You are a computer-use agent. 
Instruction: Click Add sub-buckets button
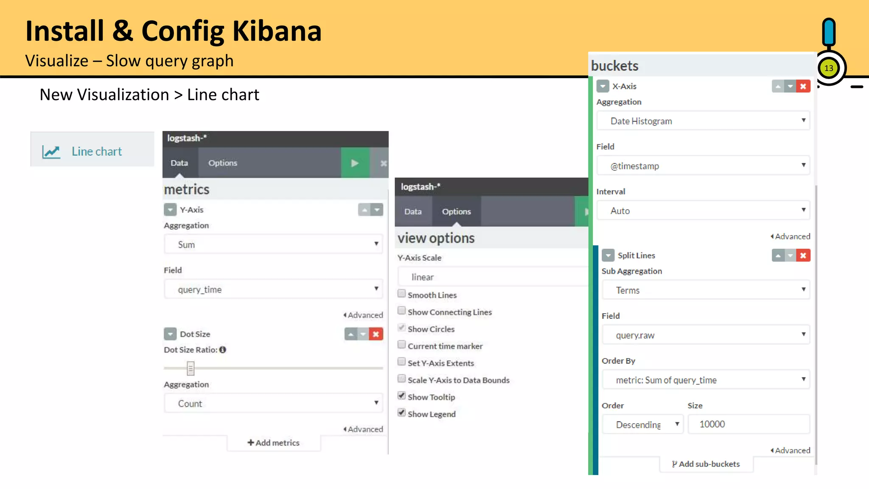tap(706, 464)
